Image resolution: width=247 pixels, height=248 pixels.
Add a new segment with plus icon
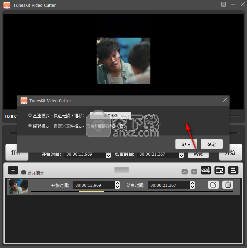pyautogui.click(x=13, y=170)
